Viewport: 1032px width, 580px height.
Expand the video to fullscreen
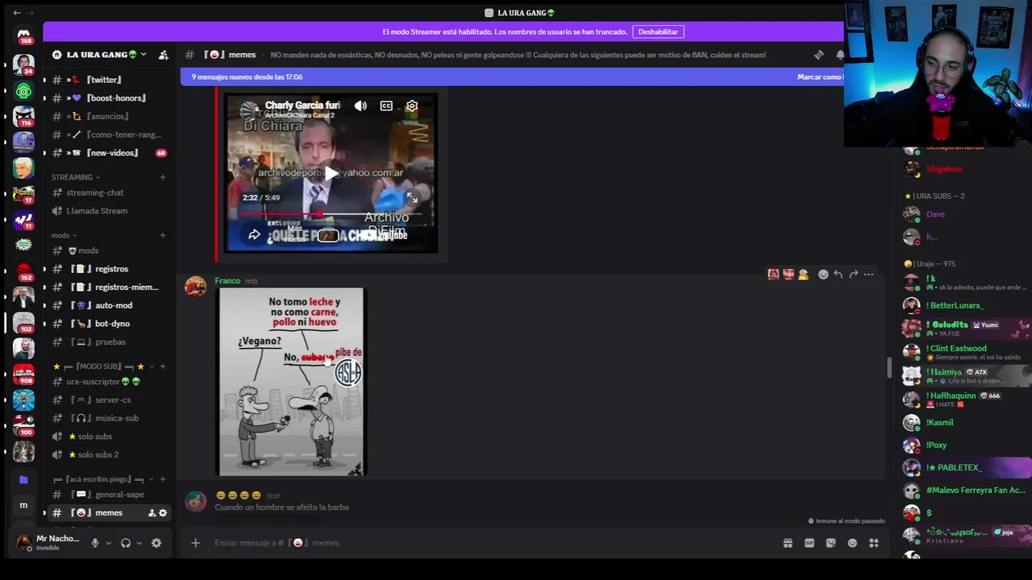click(x=412, y=197)
